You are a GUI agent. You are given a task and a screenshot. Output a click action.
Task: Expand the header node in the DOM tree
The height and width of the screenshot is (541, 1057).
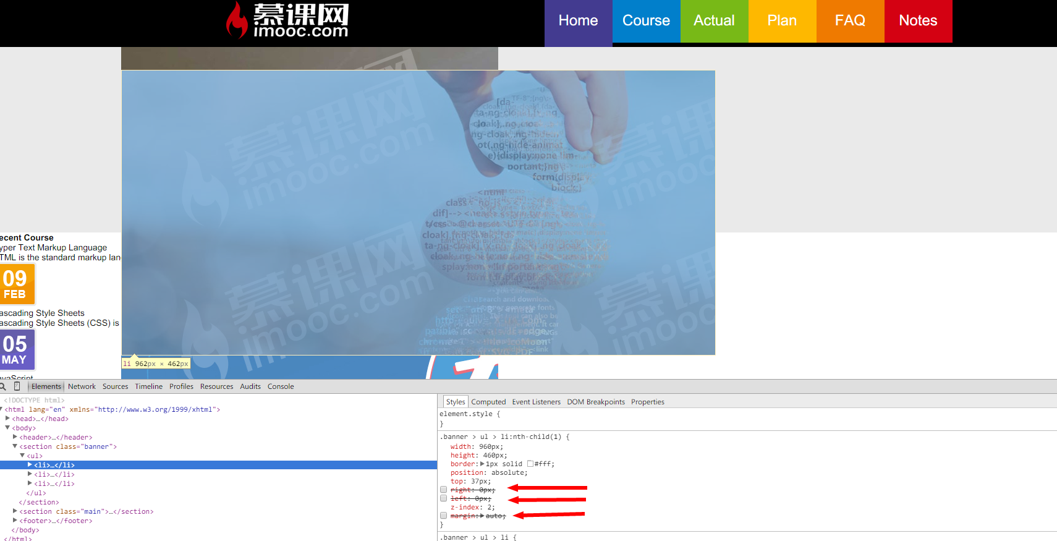[x=15, y=437]
